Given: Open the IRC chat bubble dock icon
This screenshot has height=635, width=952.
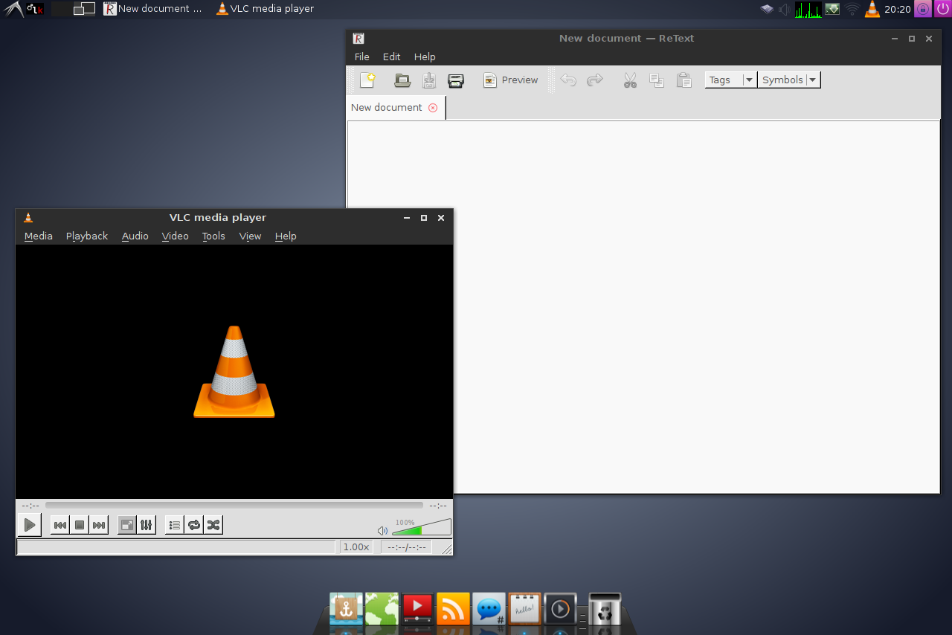Looking at the screenshot, I should [x=489, y=609].
